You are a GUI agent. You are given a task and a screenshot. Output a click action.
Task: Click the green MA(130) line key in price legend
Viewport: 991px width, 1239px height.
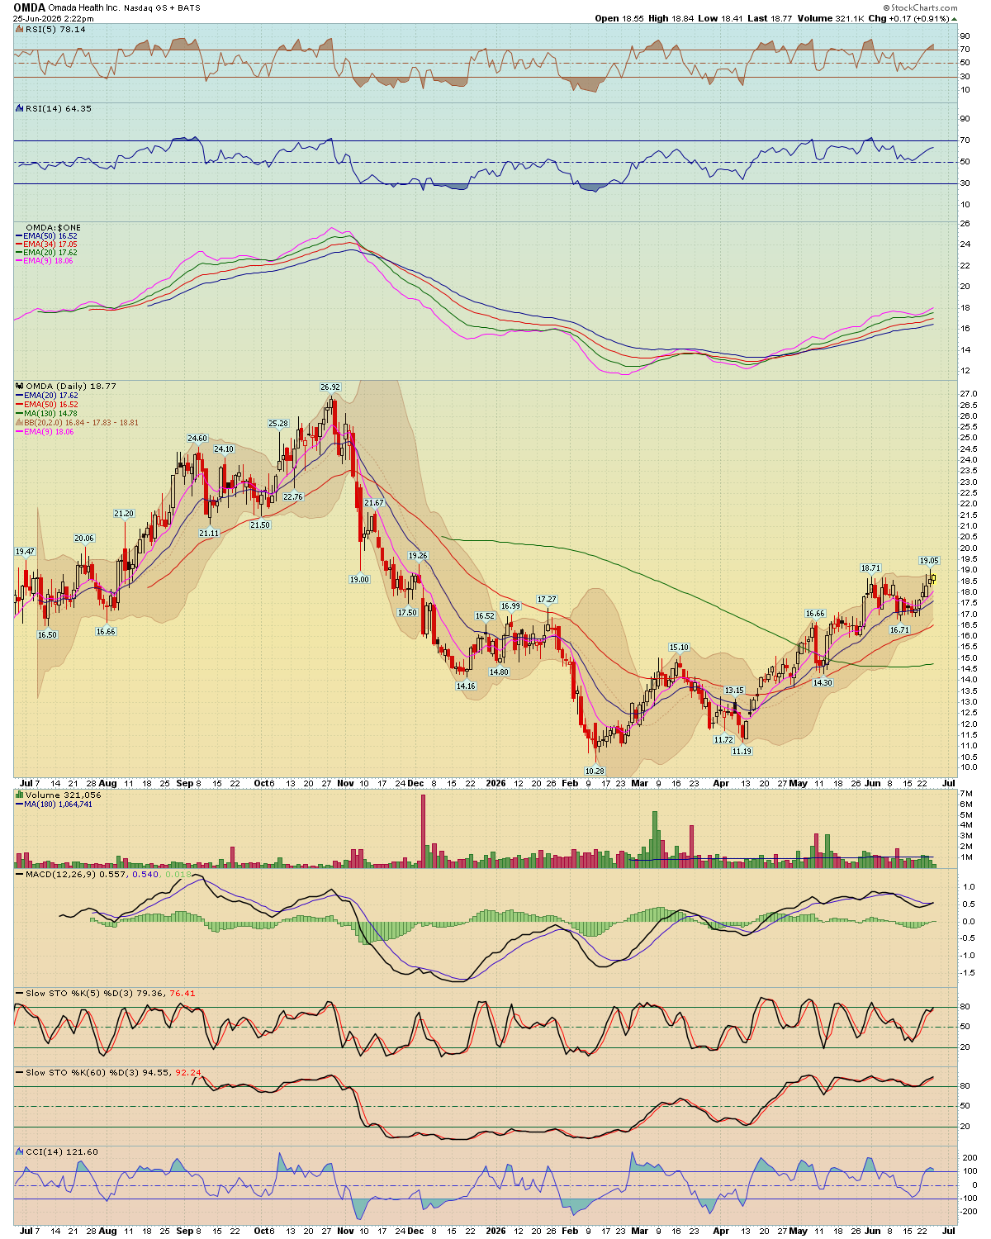click(x=19, y=414)
